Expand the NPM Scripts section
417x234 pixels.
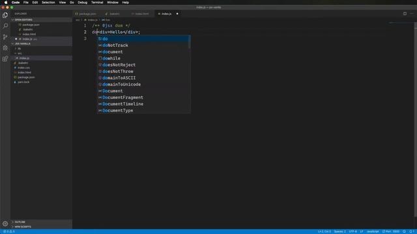tap(41, 227)
